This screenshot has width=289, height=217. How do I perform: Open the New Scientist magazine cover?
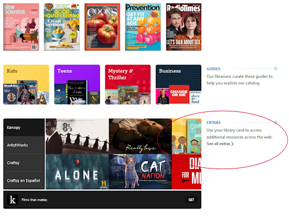21,27
